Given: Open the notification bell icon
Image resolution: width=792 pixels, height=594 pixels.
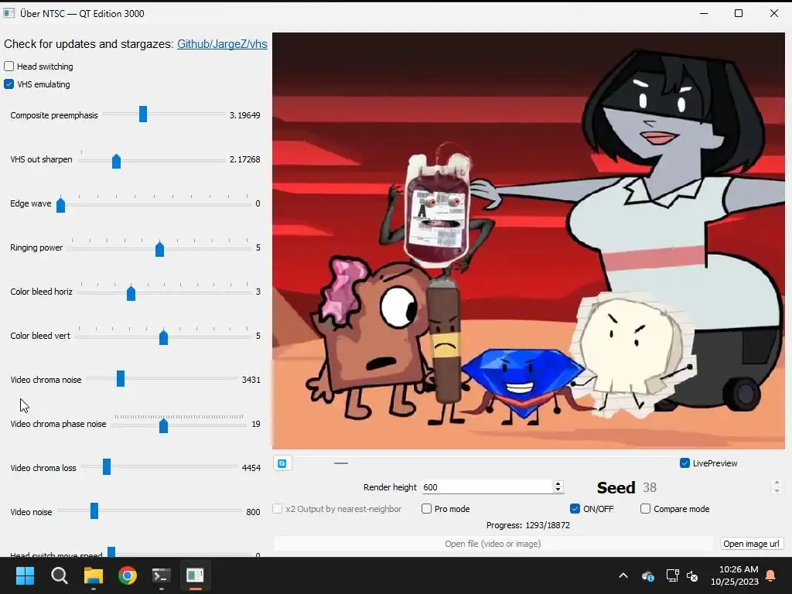Looking at the screenshot, I should tap(771, 575).
